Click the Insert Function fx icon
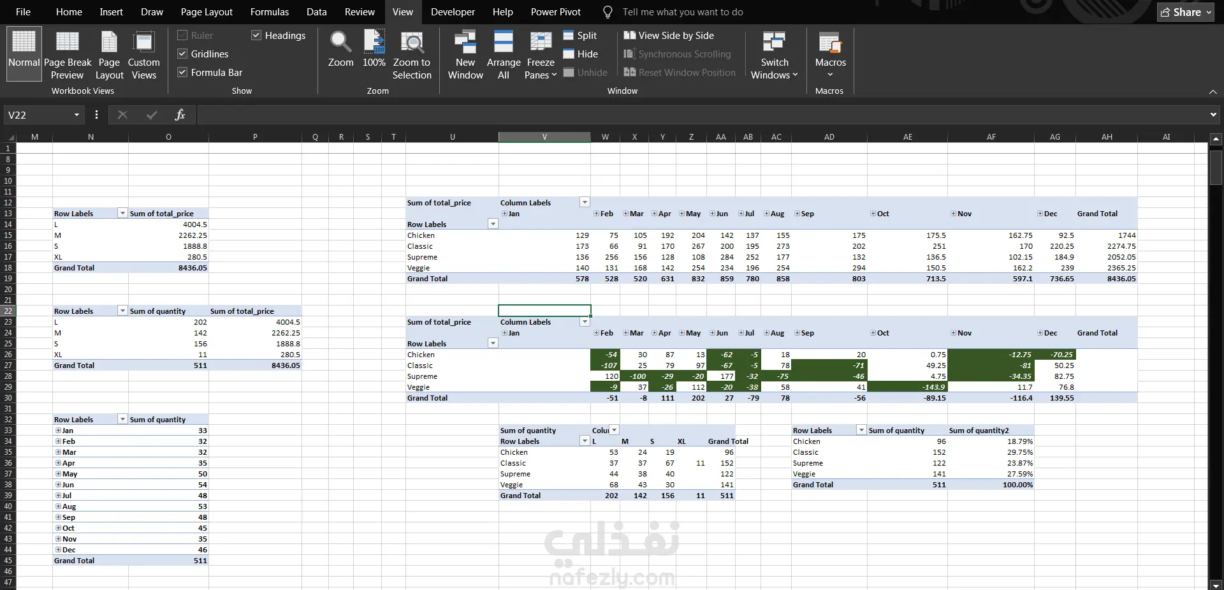 180,115
